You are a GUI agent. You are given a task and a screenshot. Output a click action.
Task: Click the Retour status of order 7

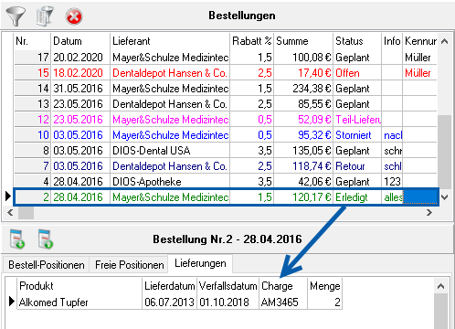(357, 166)
